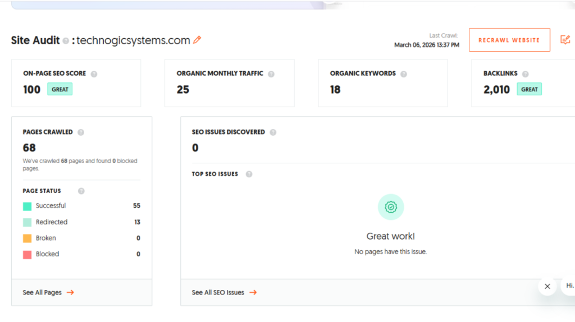Click help icon next to Page Status
575x322 pixels.
[x=81, y=191]
